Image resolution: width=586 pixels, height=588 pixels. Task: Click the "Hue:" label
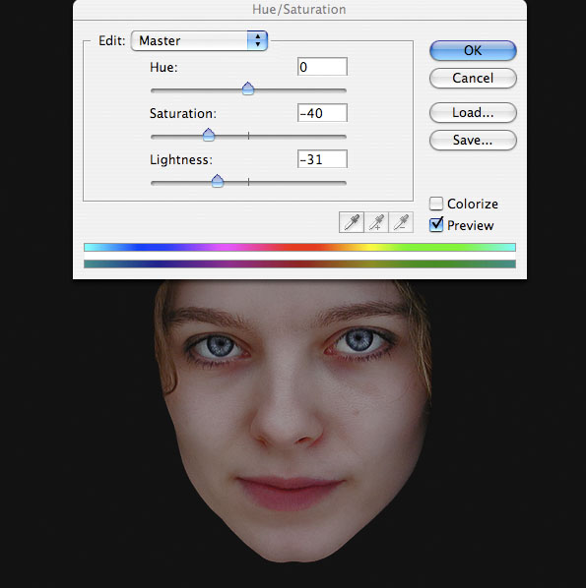coord(163,67)
